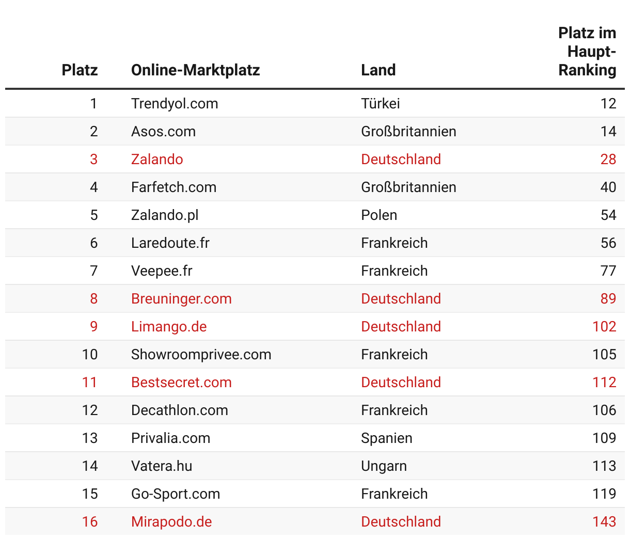Click the Limango.de marketplace name
Image resolution: width=630 pixels, height=540 pixels.
(169, 326)
